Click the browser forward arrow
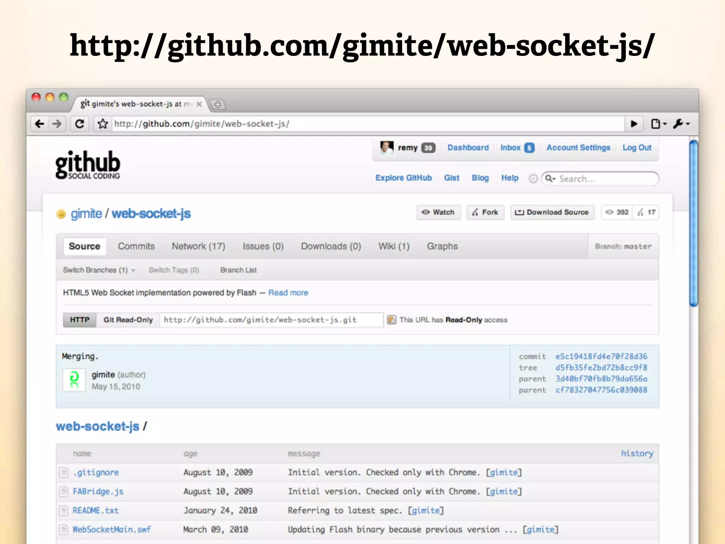 tap(57, 124)
